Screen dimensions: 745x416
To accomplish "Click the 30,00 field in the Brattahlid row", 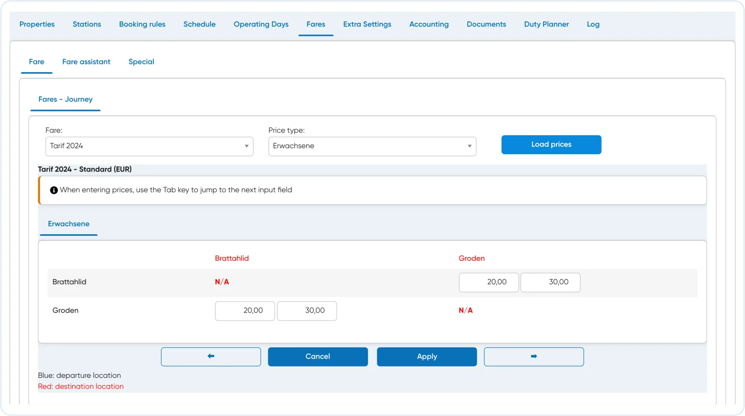I will pos(550,283).
